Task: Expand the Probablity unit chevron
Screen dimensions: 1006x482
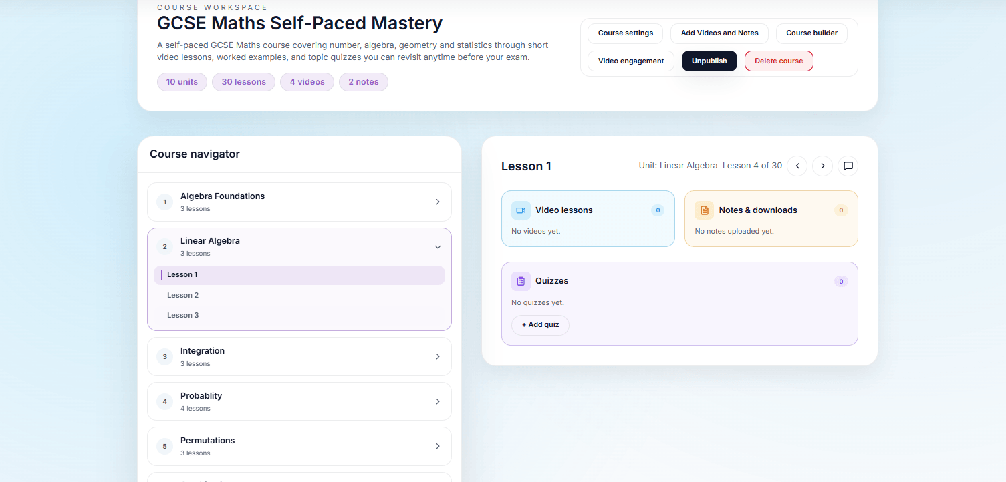Action: [x=438, y=401]
